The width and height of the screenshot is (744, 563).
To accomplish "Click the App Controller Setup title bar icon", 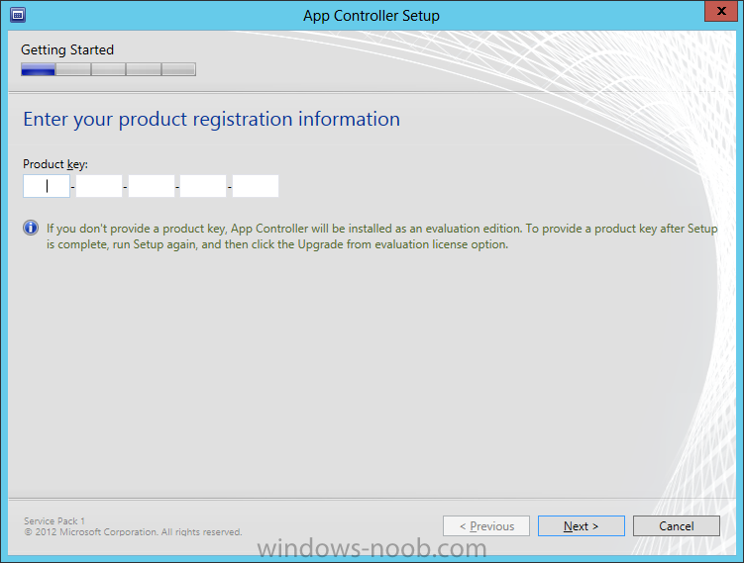I will coord(18,15).
